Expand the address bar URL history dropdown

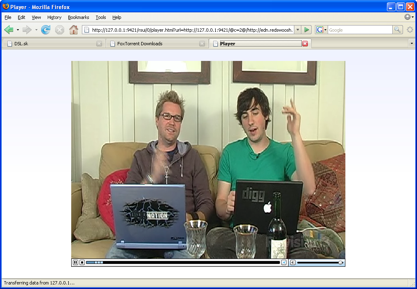pyautogui.click(x=298, y=30)
